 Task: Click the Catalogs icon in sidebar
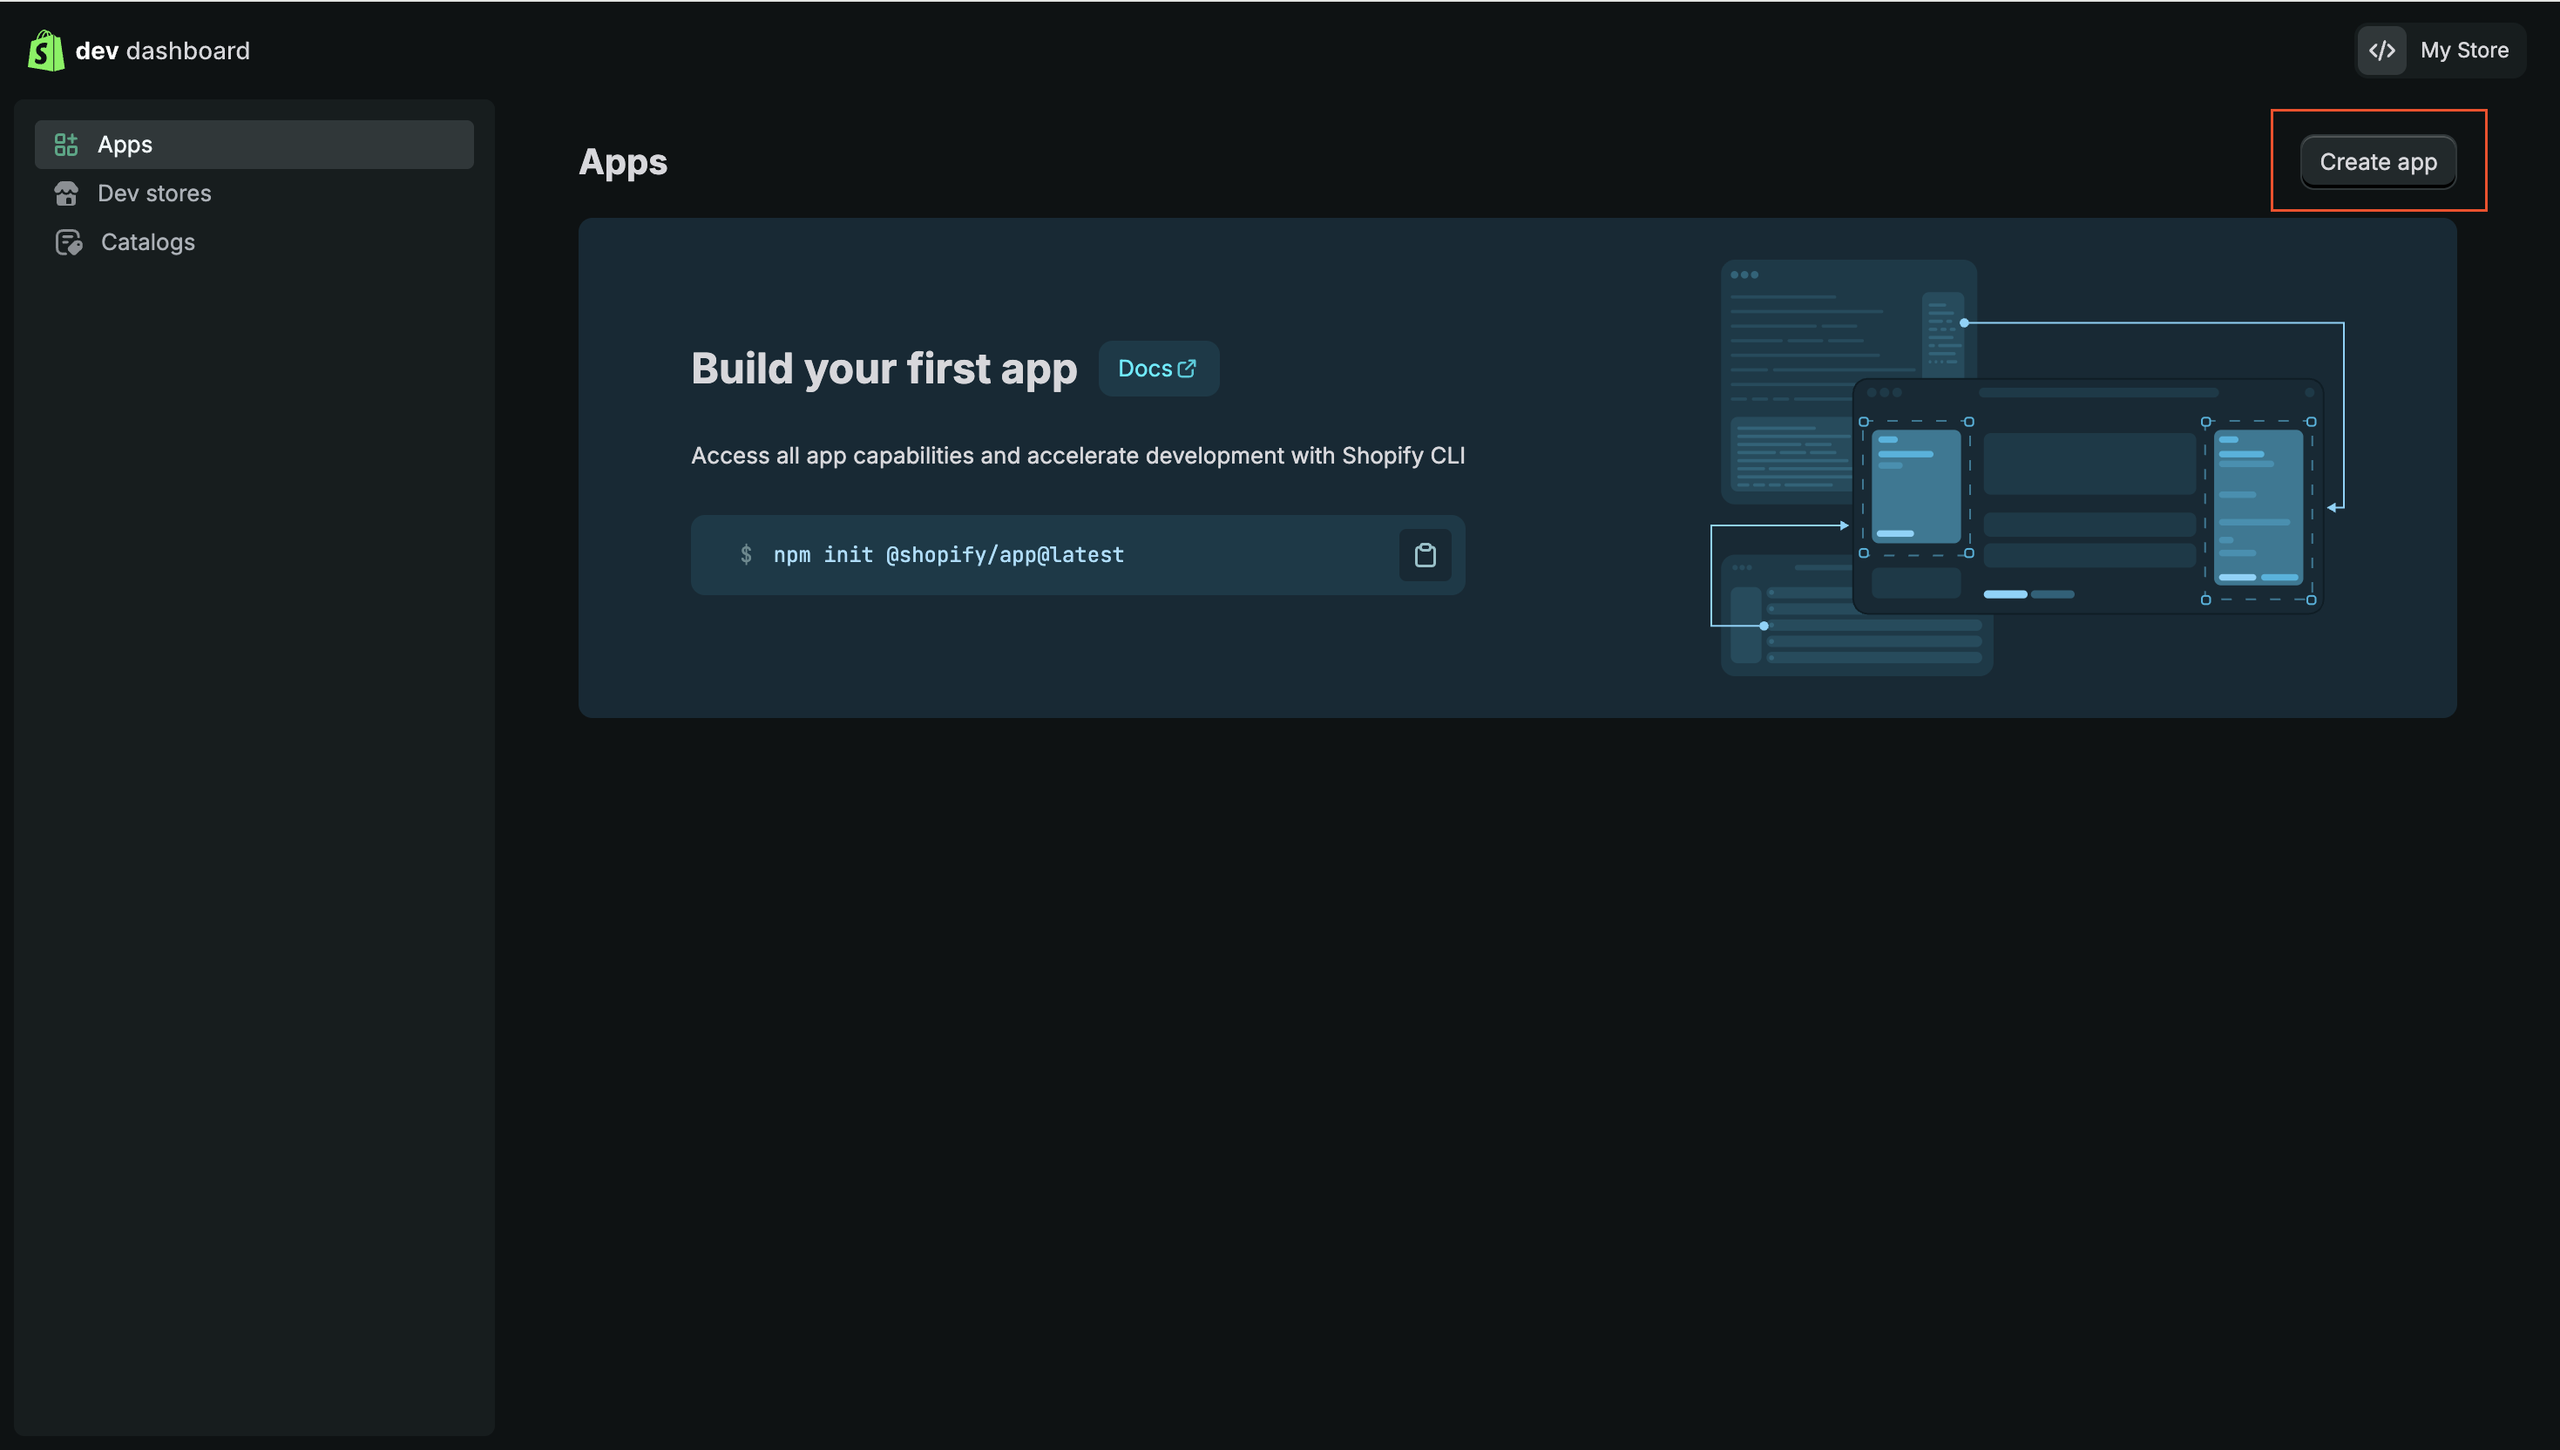point(68,242)
